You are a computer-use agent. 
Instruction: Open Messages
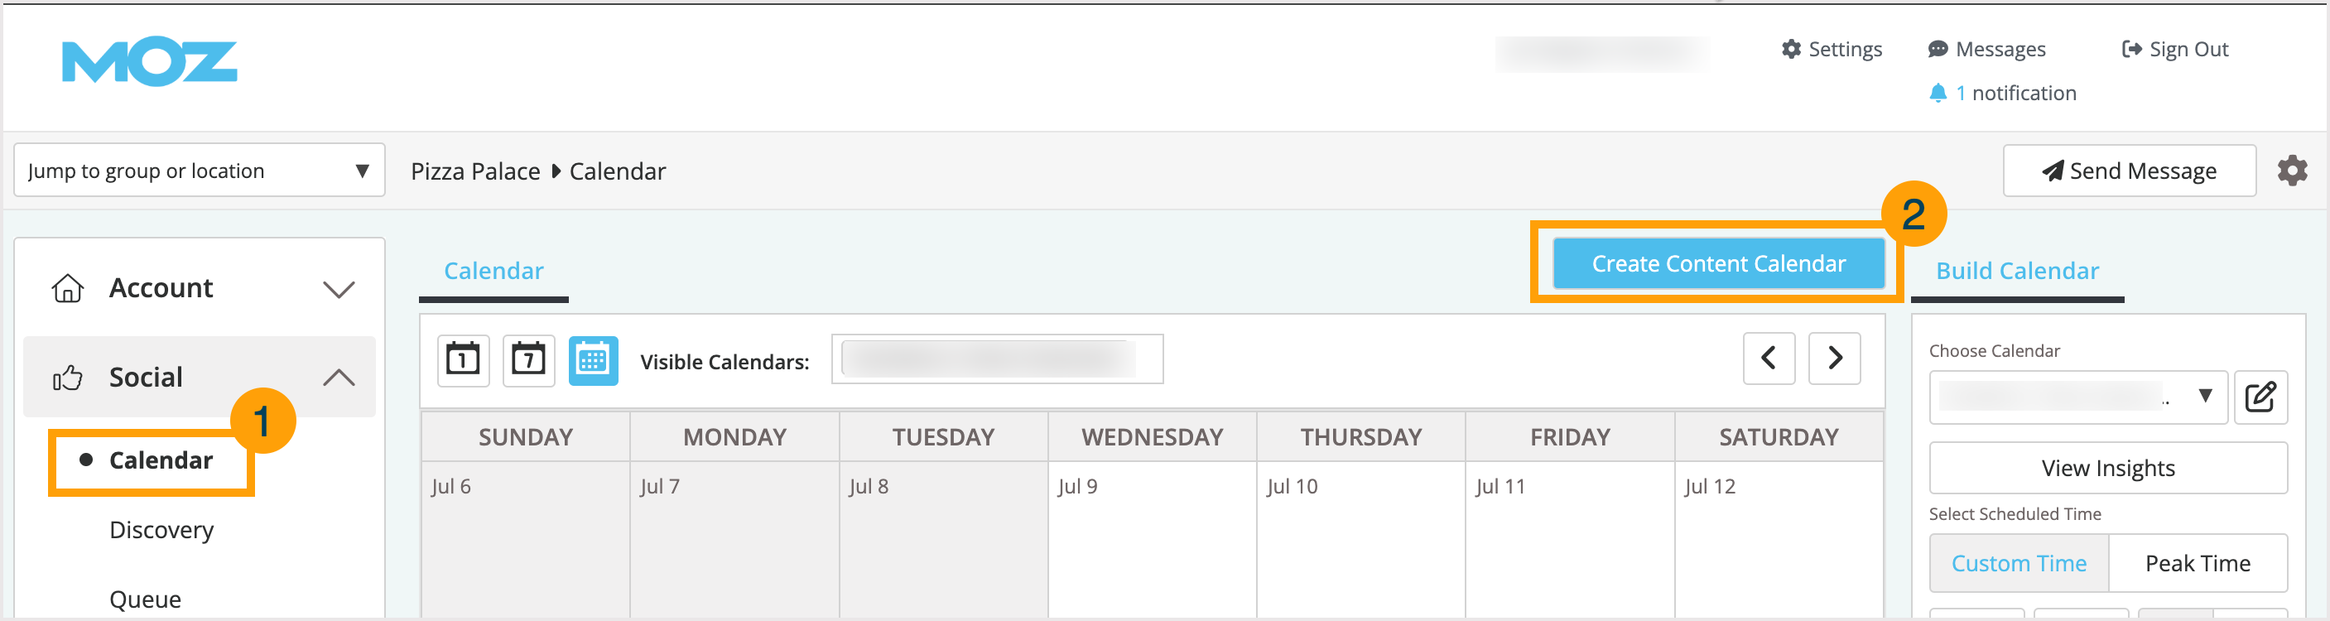1987,49
